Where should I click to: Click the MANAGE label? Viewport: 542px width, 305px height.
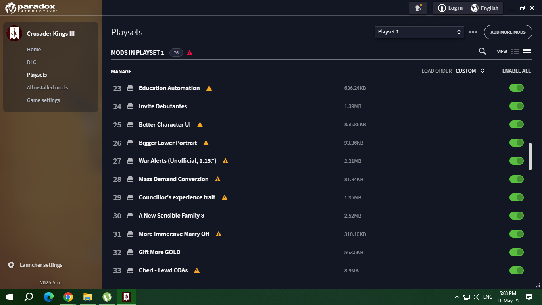tap(121, 72)
